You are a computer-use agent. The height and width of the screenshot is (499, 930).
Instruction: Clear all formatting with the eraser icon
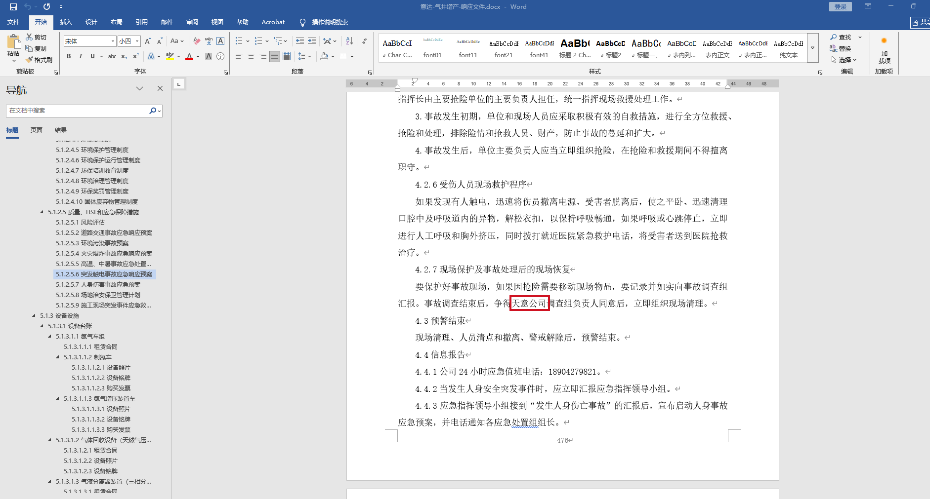(x=197, y=41)
